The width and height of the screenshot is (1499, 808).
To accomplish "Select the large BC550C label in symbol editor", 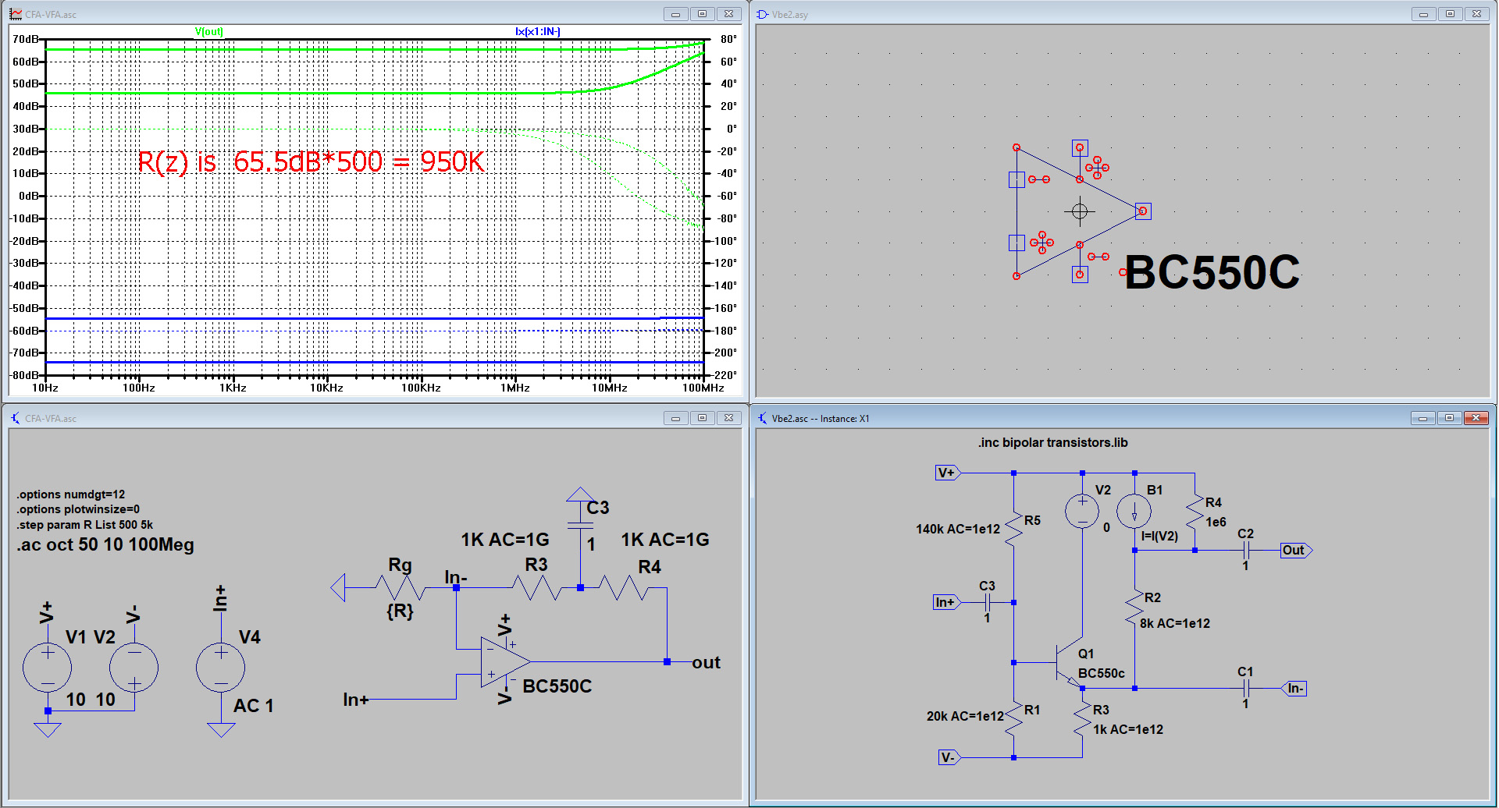I will pyautogui.click(x=1212, y=273).
